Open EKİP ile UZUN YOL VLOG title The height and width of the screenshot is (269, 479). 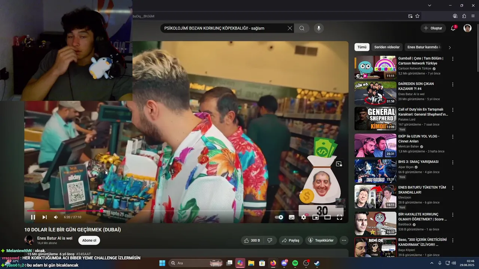point(418,139)
